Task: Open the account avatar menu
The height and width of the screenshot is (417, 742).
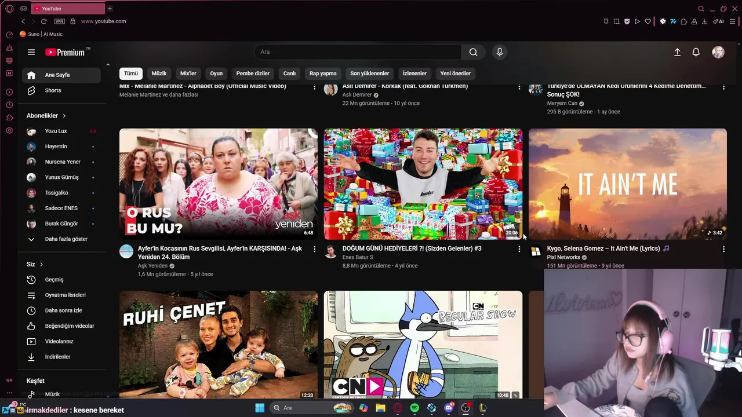Action: pos(718,52)
